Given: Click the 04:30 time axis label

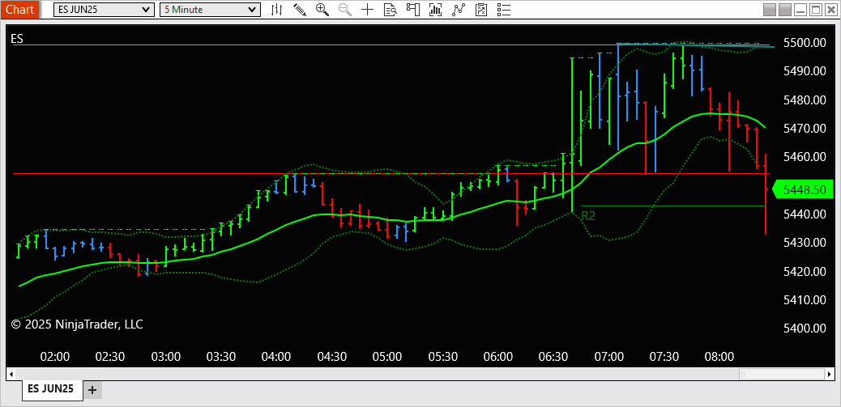Looking at the screenshot, I should tap(331, 357).
